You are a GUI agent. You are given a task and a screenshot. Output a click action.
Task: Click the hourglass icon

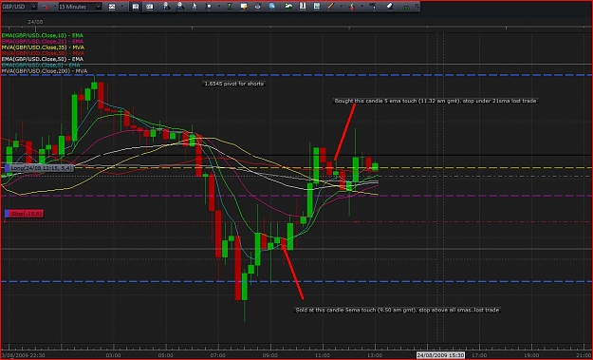[x=230, y=7]
